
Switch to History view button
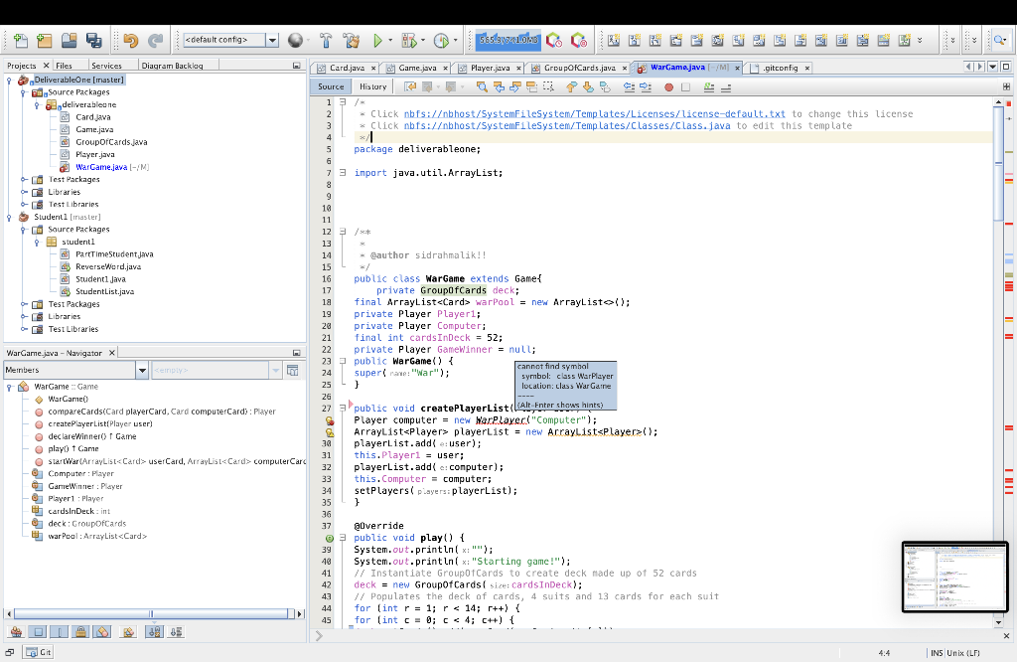373,86
